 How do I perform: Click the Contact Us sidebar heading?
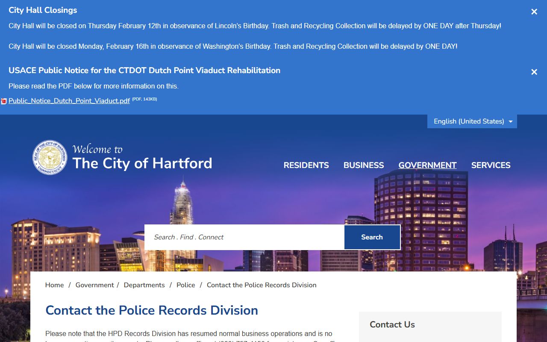tap(392, 324)
